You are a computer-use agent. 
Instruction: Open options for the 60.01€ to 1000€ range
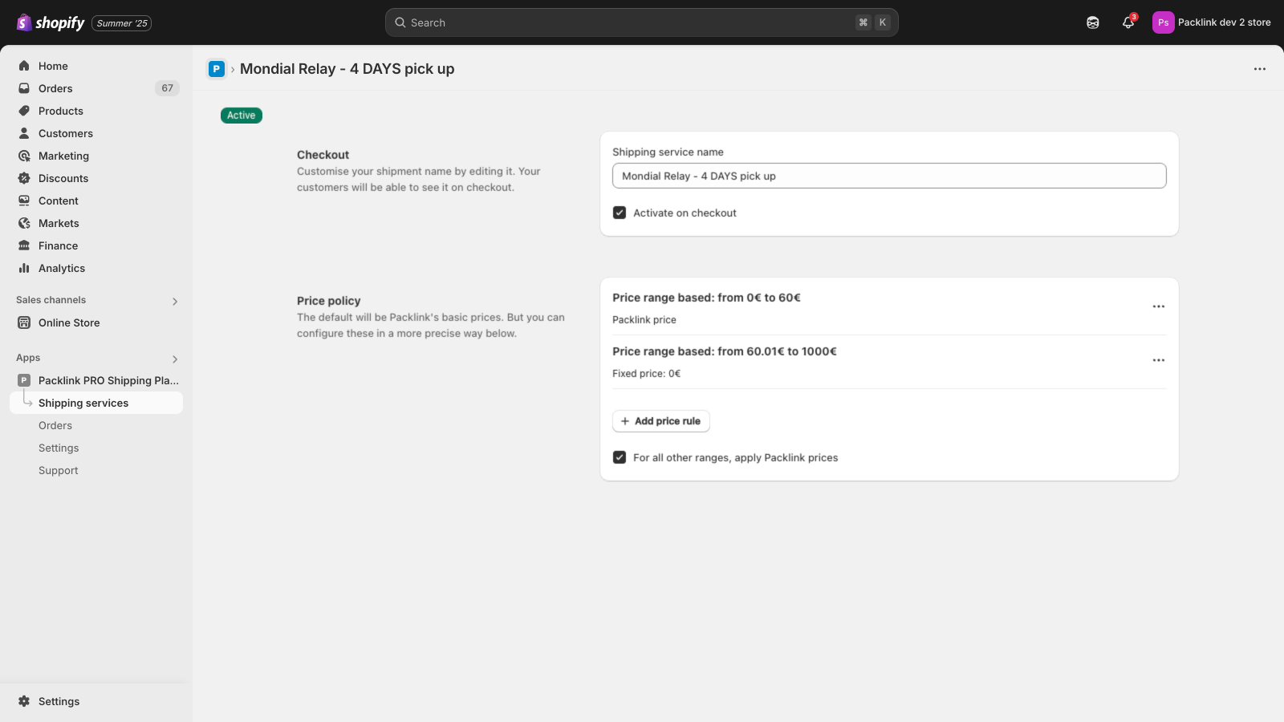(1159, 360)
